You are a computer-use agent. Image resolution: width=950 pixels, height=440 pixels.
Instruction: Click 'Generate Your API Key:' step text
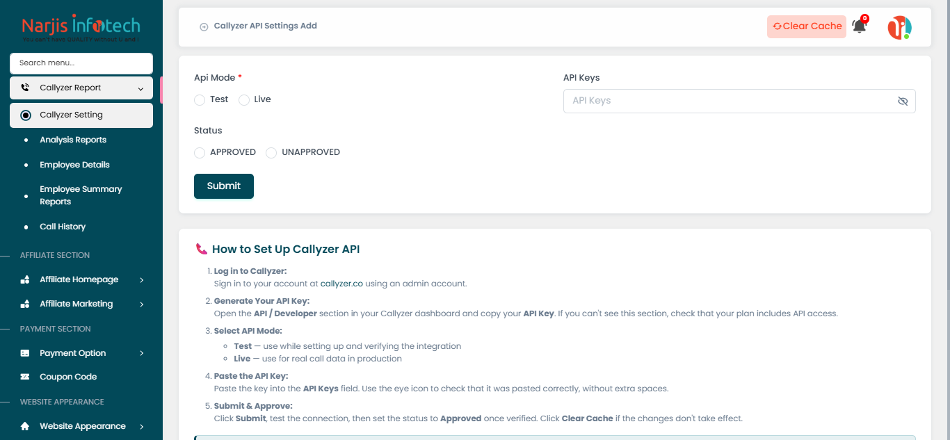click(261, 301)
